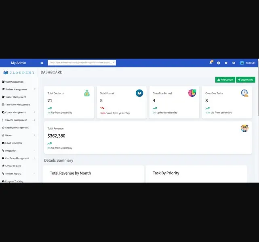
Task: Click the green Add Contact button
Action: click(225, 80)
